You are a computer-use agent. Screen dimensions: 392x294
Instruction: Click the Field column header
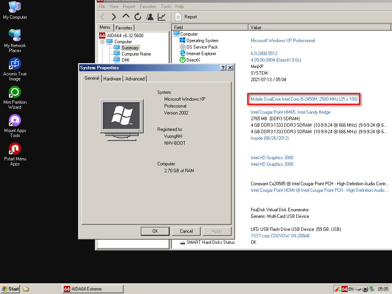[210, 27]
